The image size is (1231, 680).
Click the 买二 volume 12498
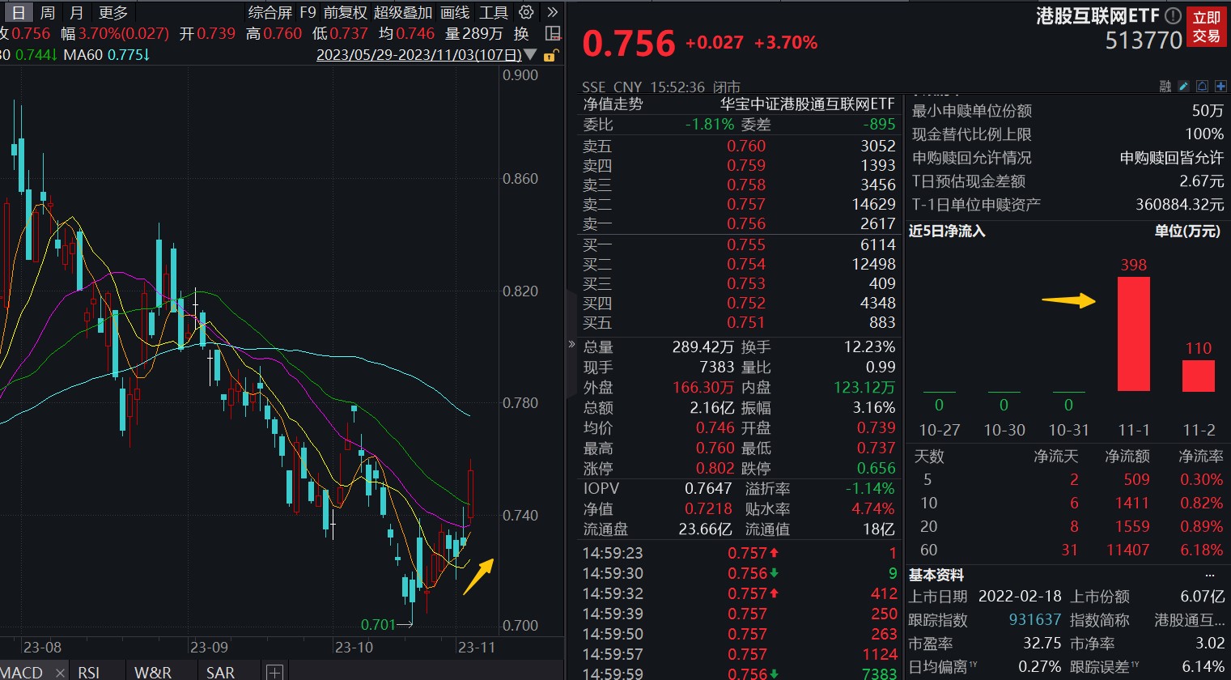pyautogui.click(x=873, y=264)
